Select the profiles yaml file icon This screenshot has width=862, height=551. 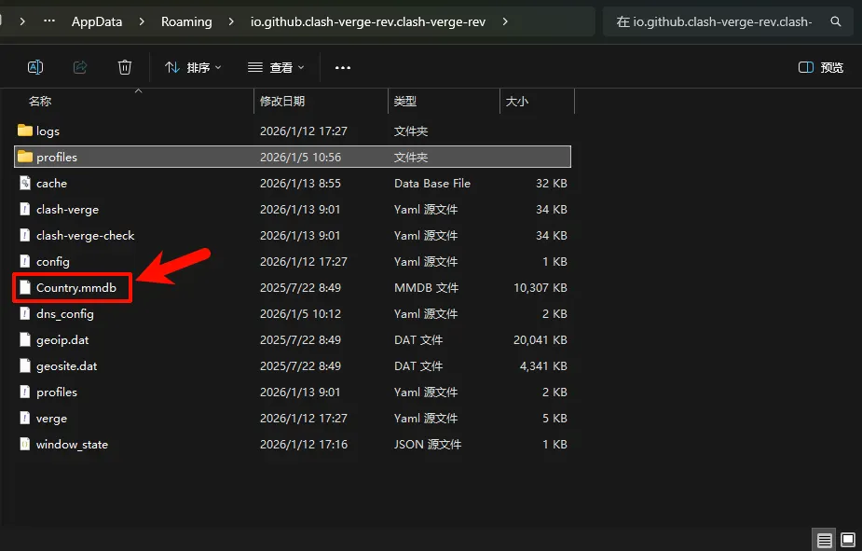click(x=25, y=392)
